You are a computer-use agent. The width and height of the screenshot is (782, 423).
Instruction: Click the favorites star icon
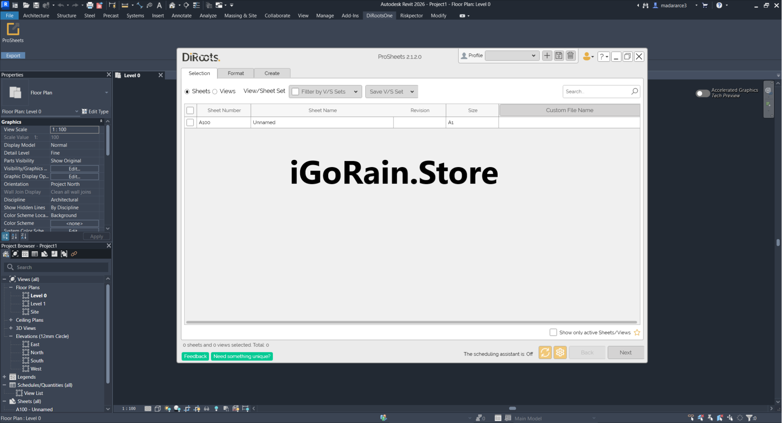[637, 333]
